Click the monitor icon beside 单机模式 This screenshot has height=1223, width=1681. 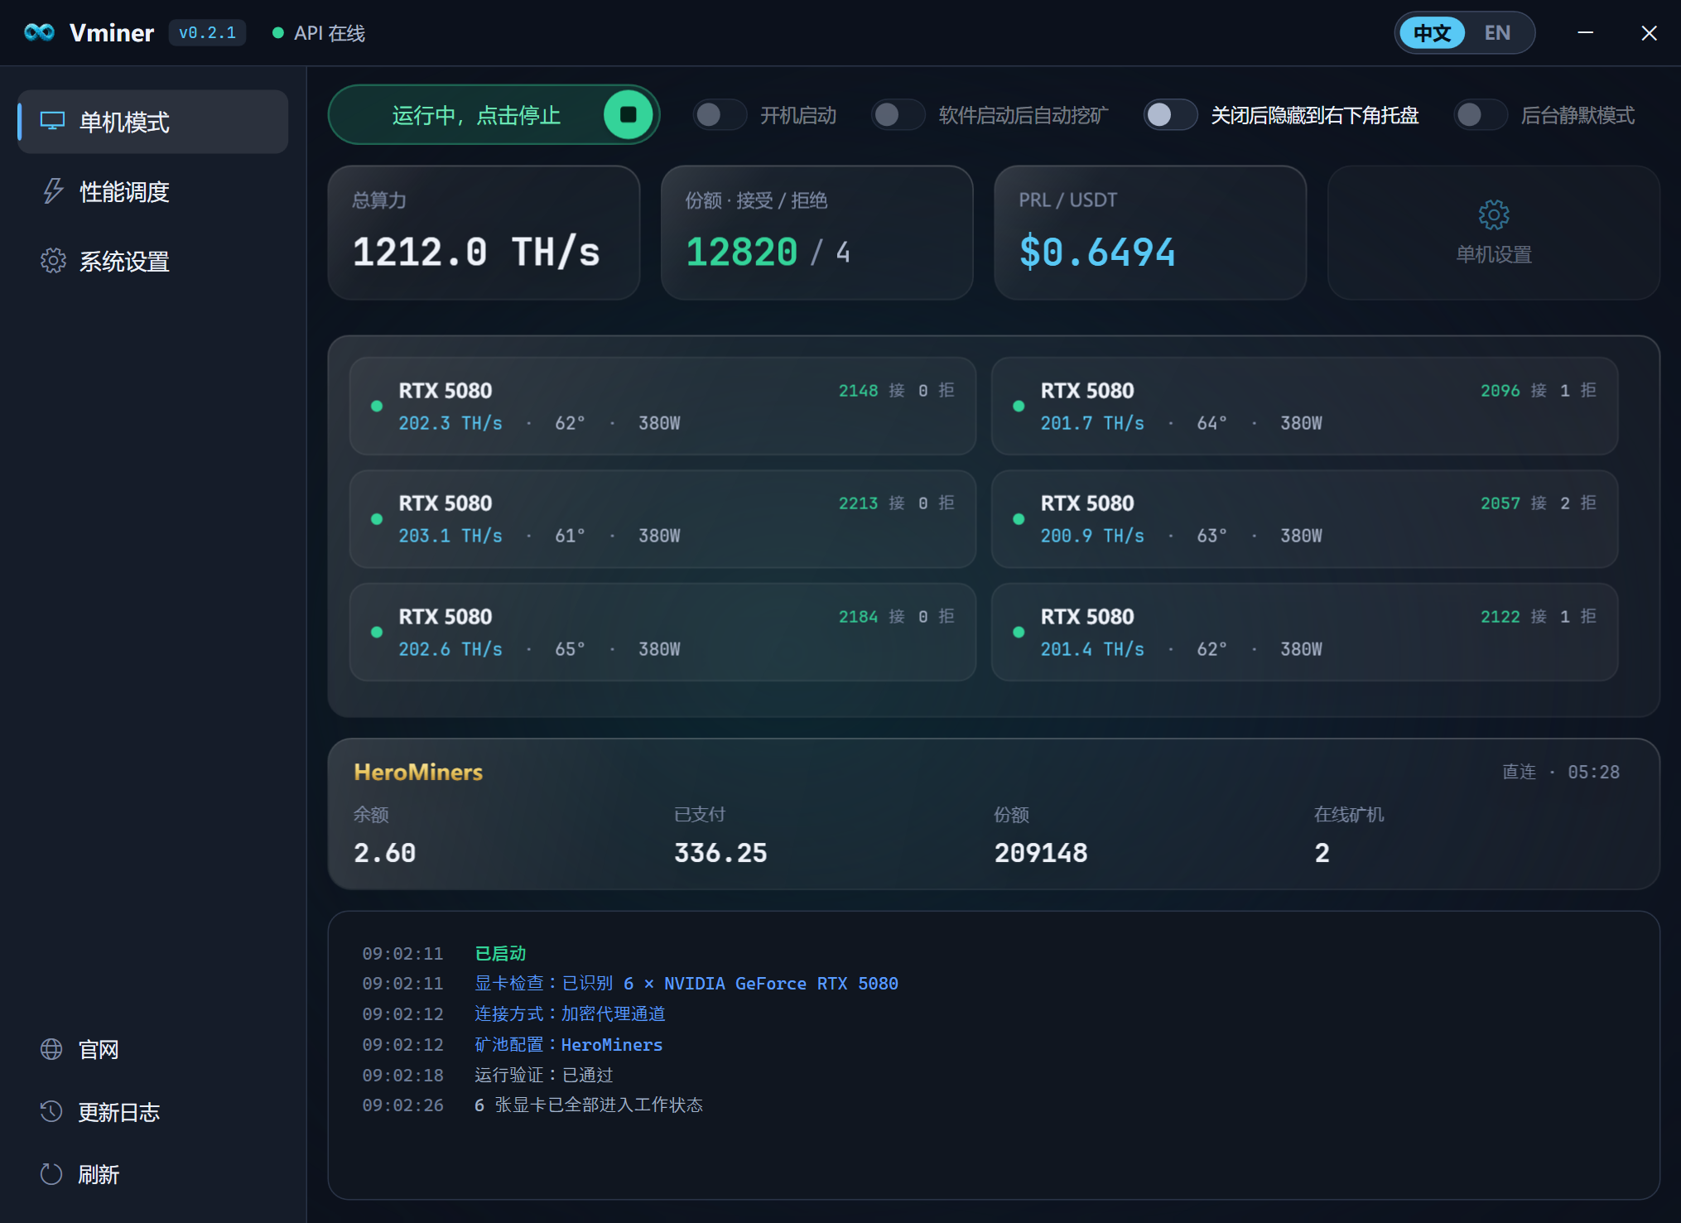pos(53,121)
